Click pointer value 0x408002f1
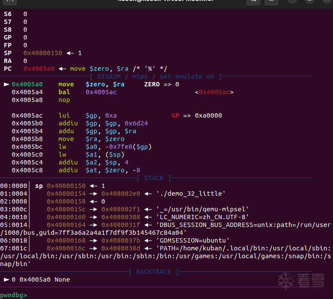The height and width of the screenshot is (299, 333). [121, 209]
